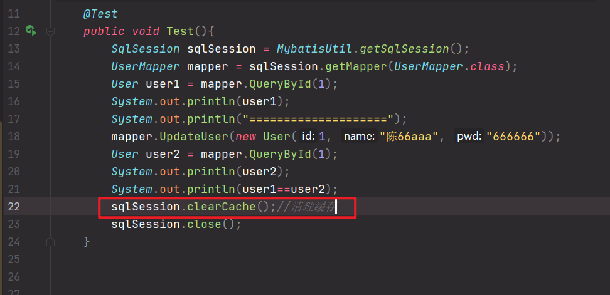Click the "666666" string literal
This screenshot has width=610, height=295.
pyautogui.click(x=516, y=137)
